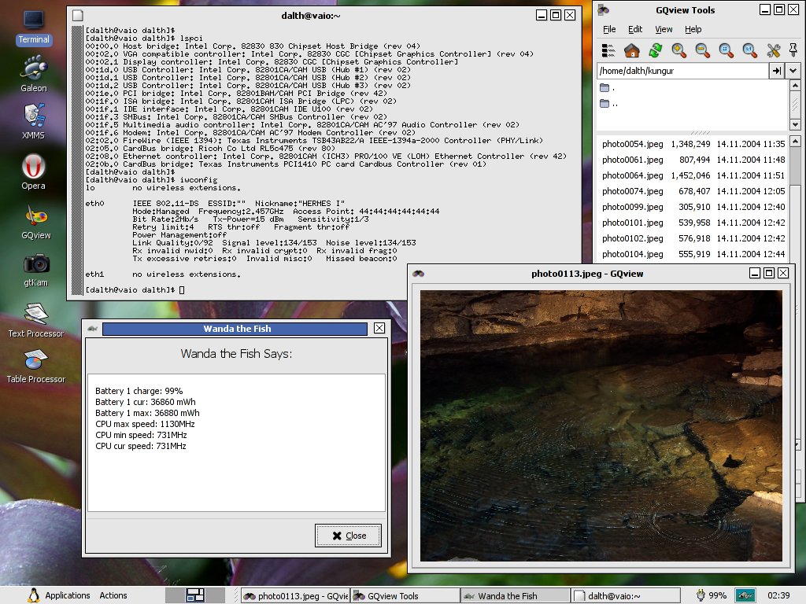Image resolution: width=806 pixels, height=604 pixels.
Task: Select the '.' folder in directory list
Action: click(x=692, y=88)
